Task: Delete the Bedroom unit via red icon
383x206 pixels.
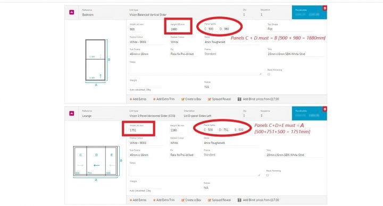Action: click(x=324, y=8)
